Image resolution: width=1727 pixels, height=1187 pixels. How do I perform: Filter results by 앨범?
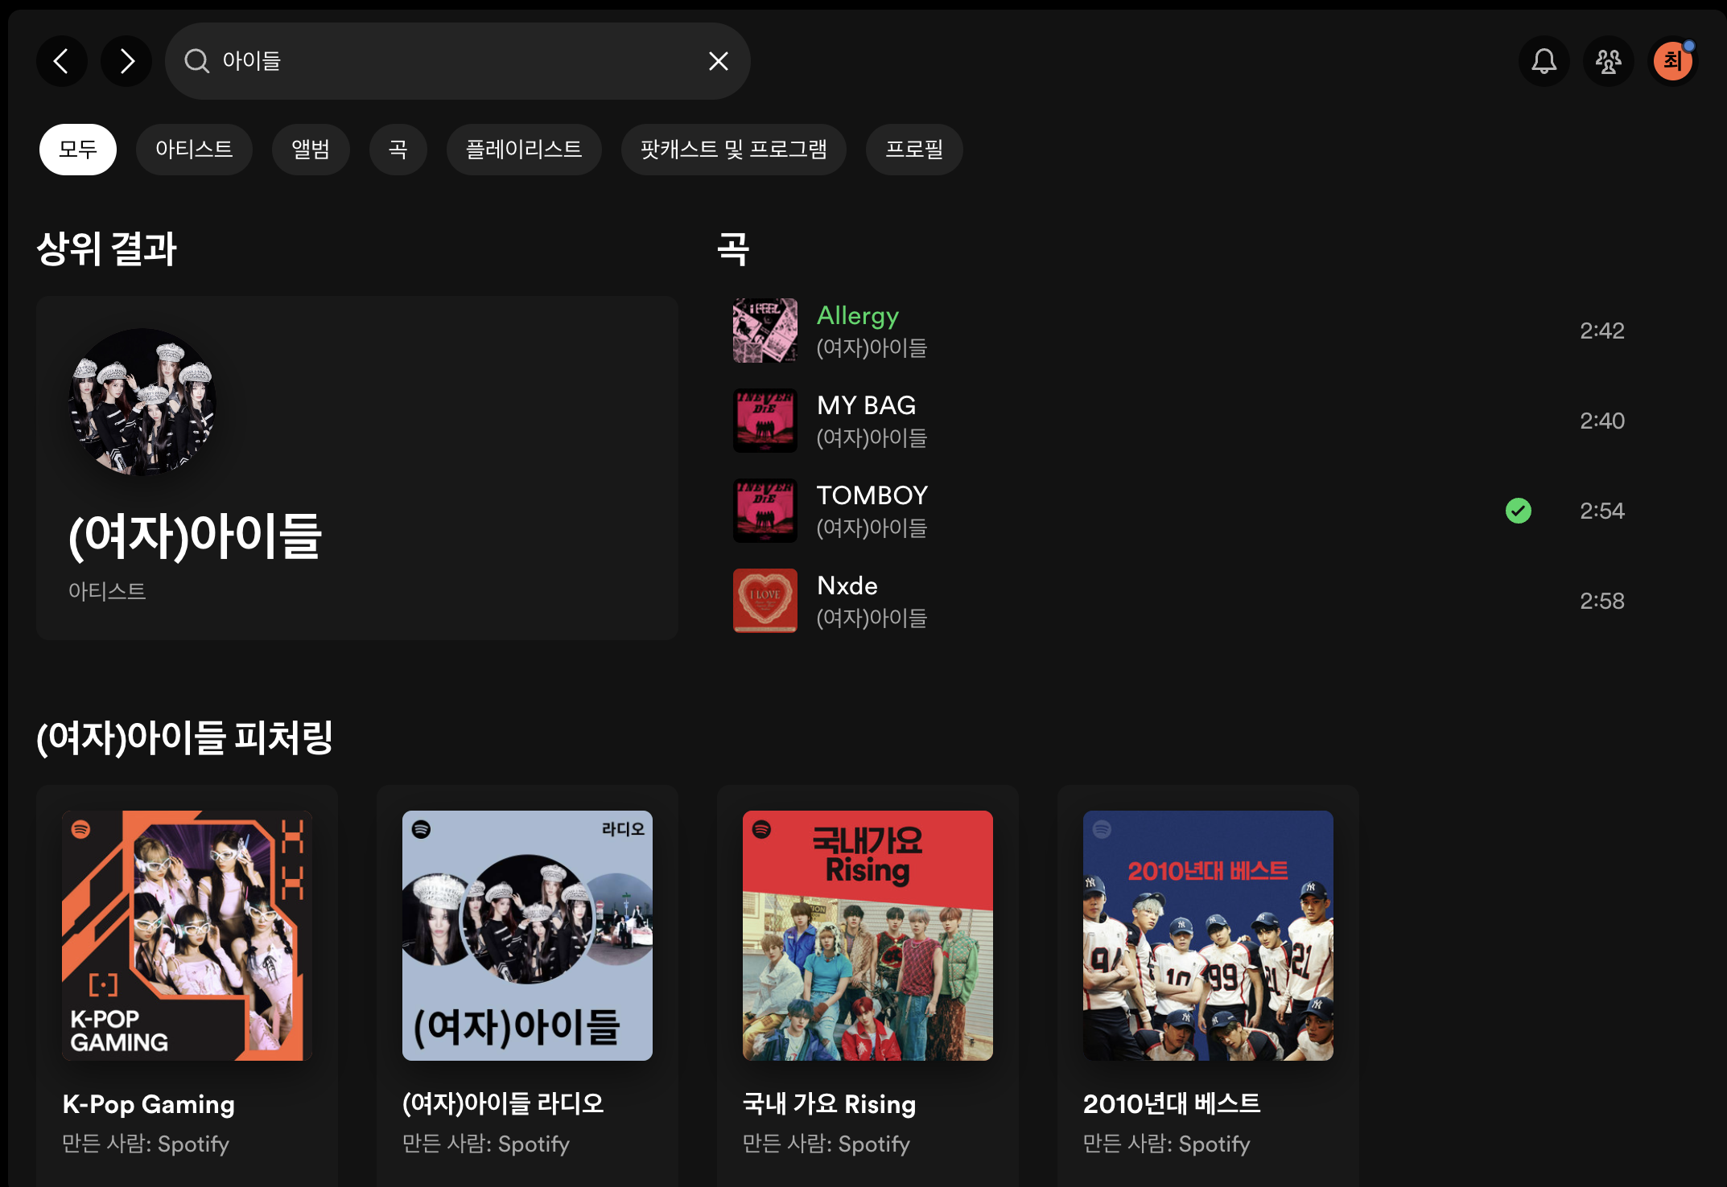(311, 150)
